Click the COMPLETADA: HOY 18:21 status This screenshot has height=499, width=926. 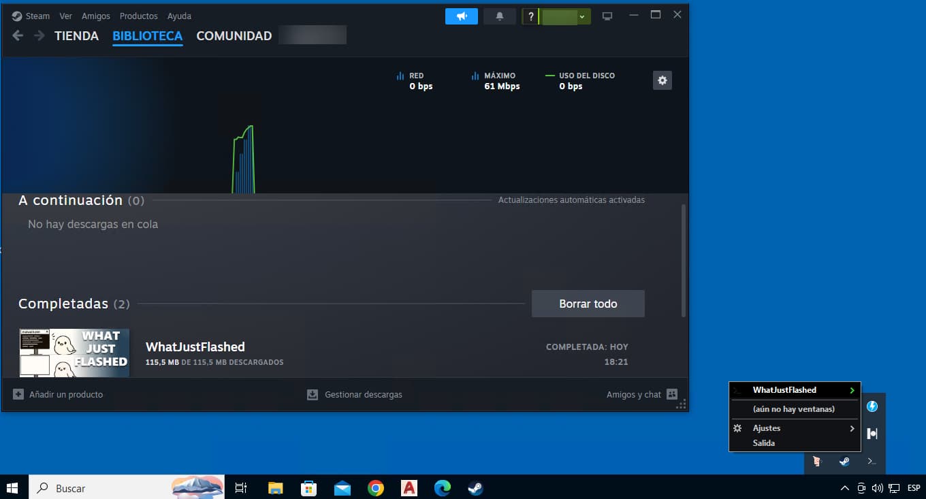click(587, 354)
